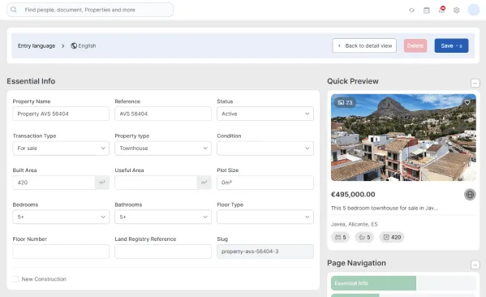Click the Slug field
Screen dimensions: 486x297
(265, 252)
